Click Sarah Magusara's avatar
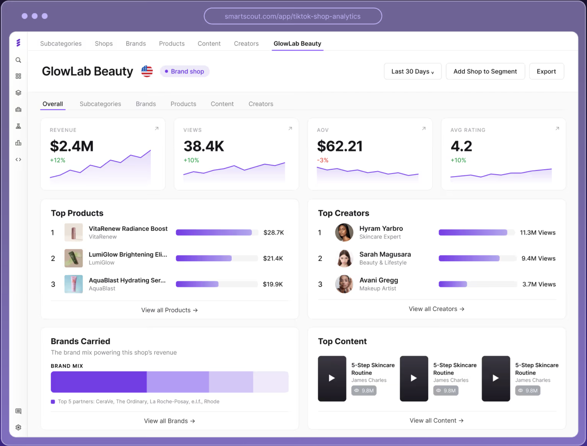This screenshot has width=587, height=446. click(344, 258)
